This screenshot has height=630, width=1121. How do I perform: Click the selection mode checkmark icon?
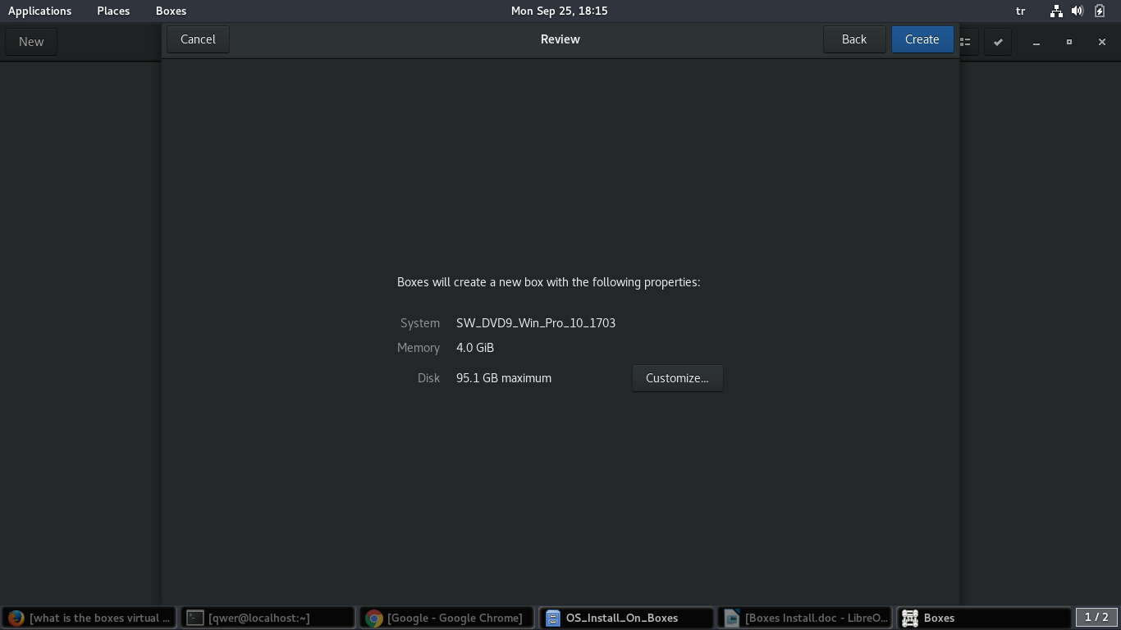coord(998,42)
